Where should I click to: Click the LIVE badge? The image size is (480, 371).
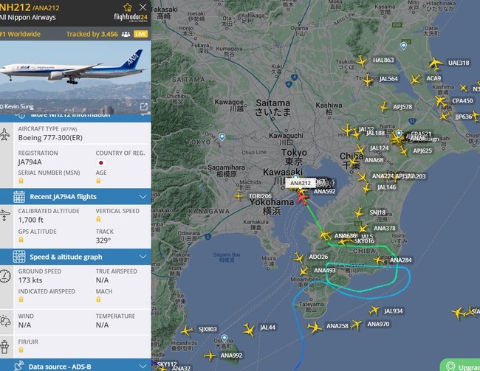pos(140,34)
